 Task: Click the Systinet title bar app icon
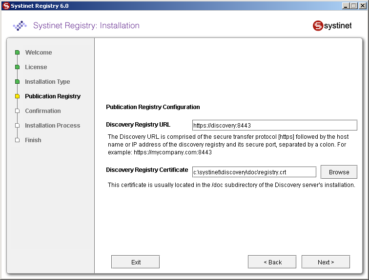point(6,6)
